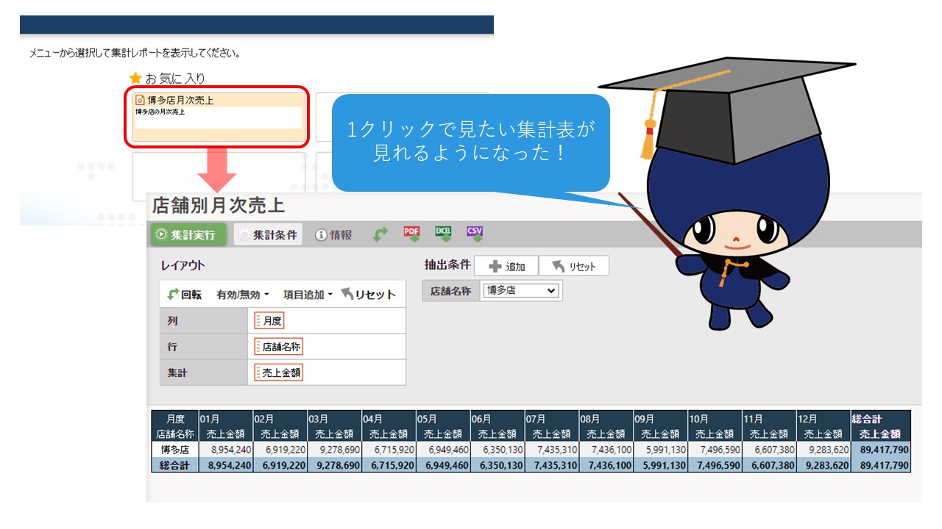
Task: Click the green rotate arrow in the top toolbar
Action: (x=380, y=234)
